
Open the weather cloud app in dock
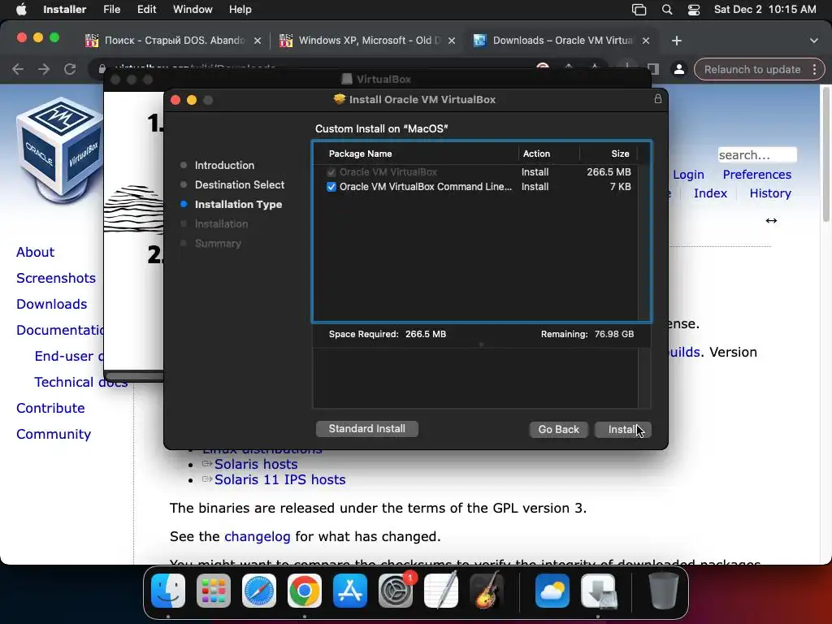pos(552,591)
